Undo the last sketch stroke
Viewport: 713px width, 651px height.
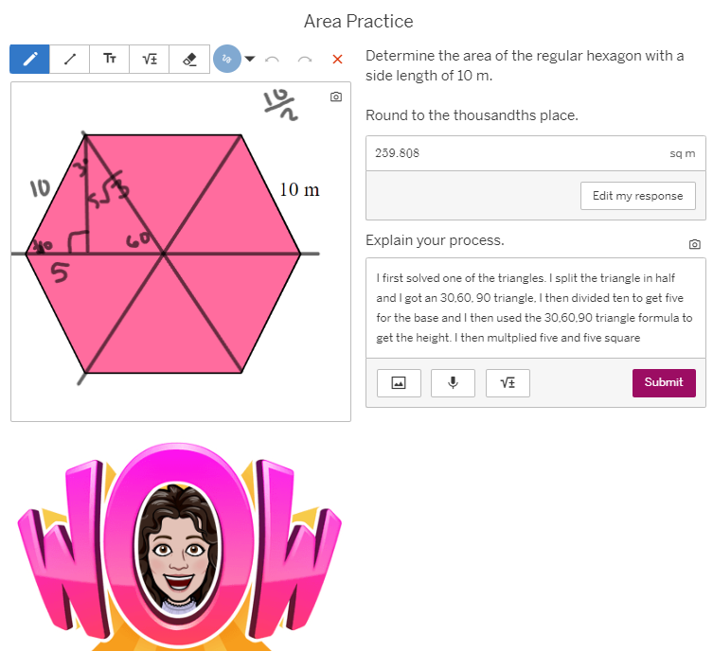coord(272,60)
